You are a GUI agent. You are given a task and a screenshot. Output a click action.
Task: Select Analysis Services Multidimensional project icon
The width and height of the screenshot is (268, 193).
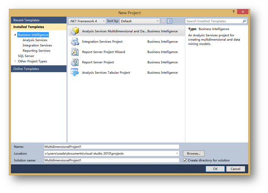(75, 31)
